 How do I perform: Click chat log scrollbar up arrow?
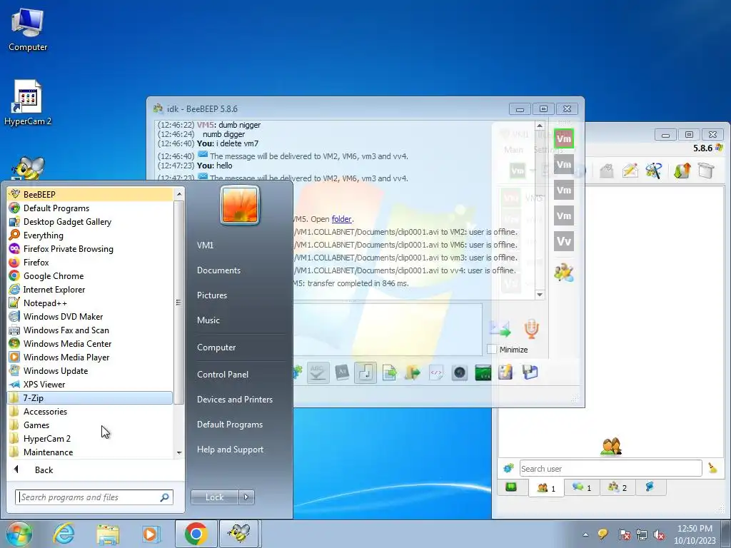click(540, 126)
